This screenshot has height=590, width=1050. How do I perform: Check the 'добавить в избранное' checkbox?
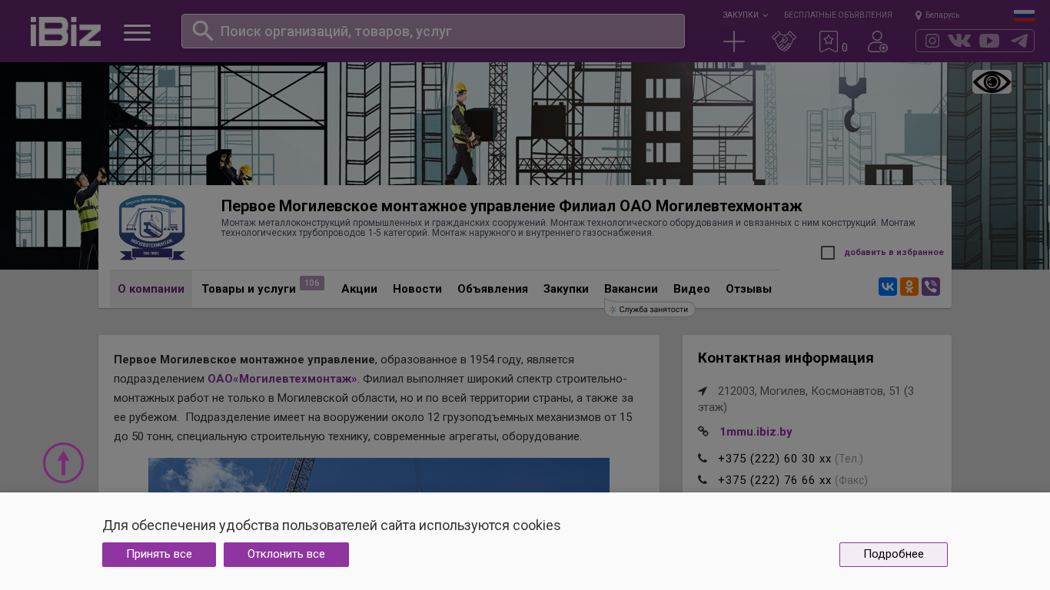828,253
